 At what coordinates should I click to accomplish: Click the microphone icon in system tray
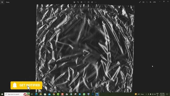pyautogui.click(x=151, y=94)
